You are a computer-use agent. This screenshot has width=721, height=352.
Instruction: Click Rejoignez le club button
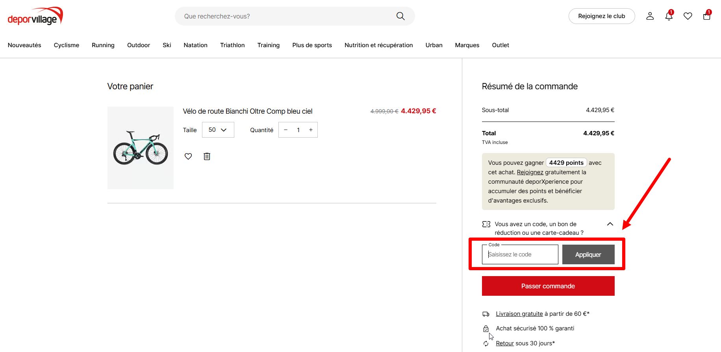[x=602, y=16]
